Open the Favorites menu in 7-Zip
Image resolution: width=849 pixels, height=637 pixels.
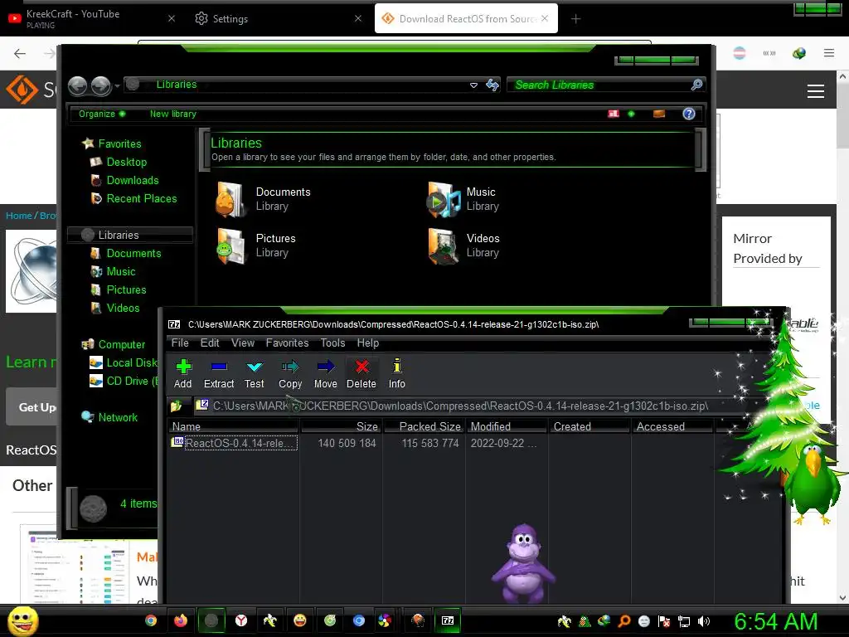click(287, 343)
